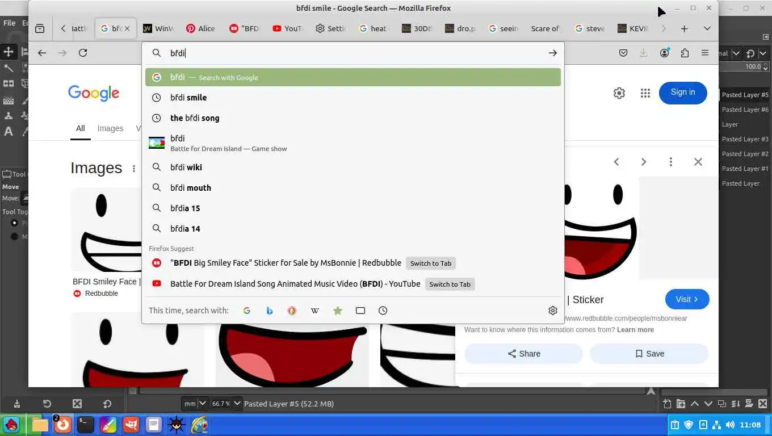
Task: Show the next image in the preview panel
Action: tap(644, 162)
